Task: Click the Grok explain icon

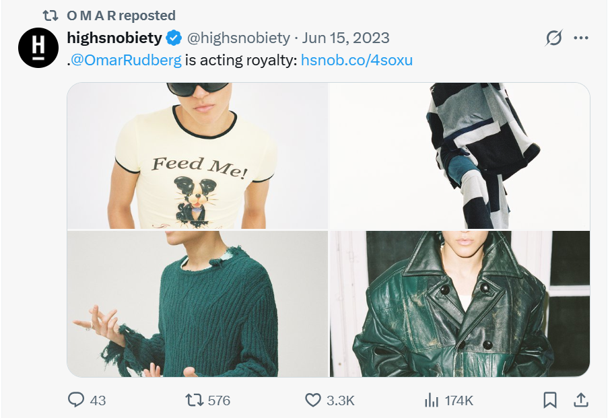Action: click(553, 38)
